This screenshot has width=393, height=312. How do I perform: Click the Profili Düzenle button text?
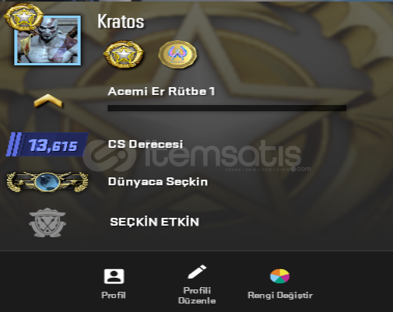click(x=197, y=296)
